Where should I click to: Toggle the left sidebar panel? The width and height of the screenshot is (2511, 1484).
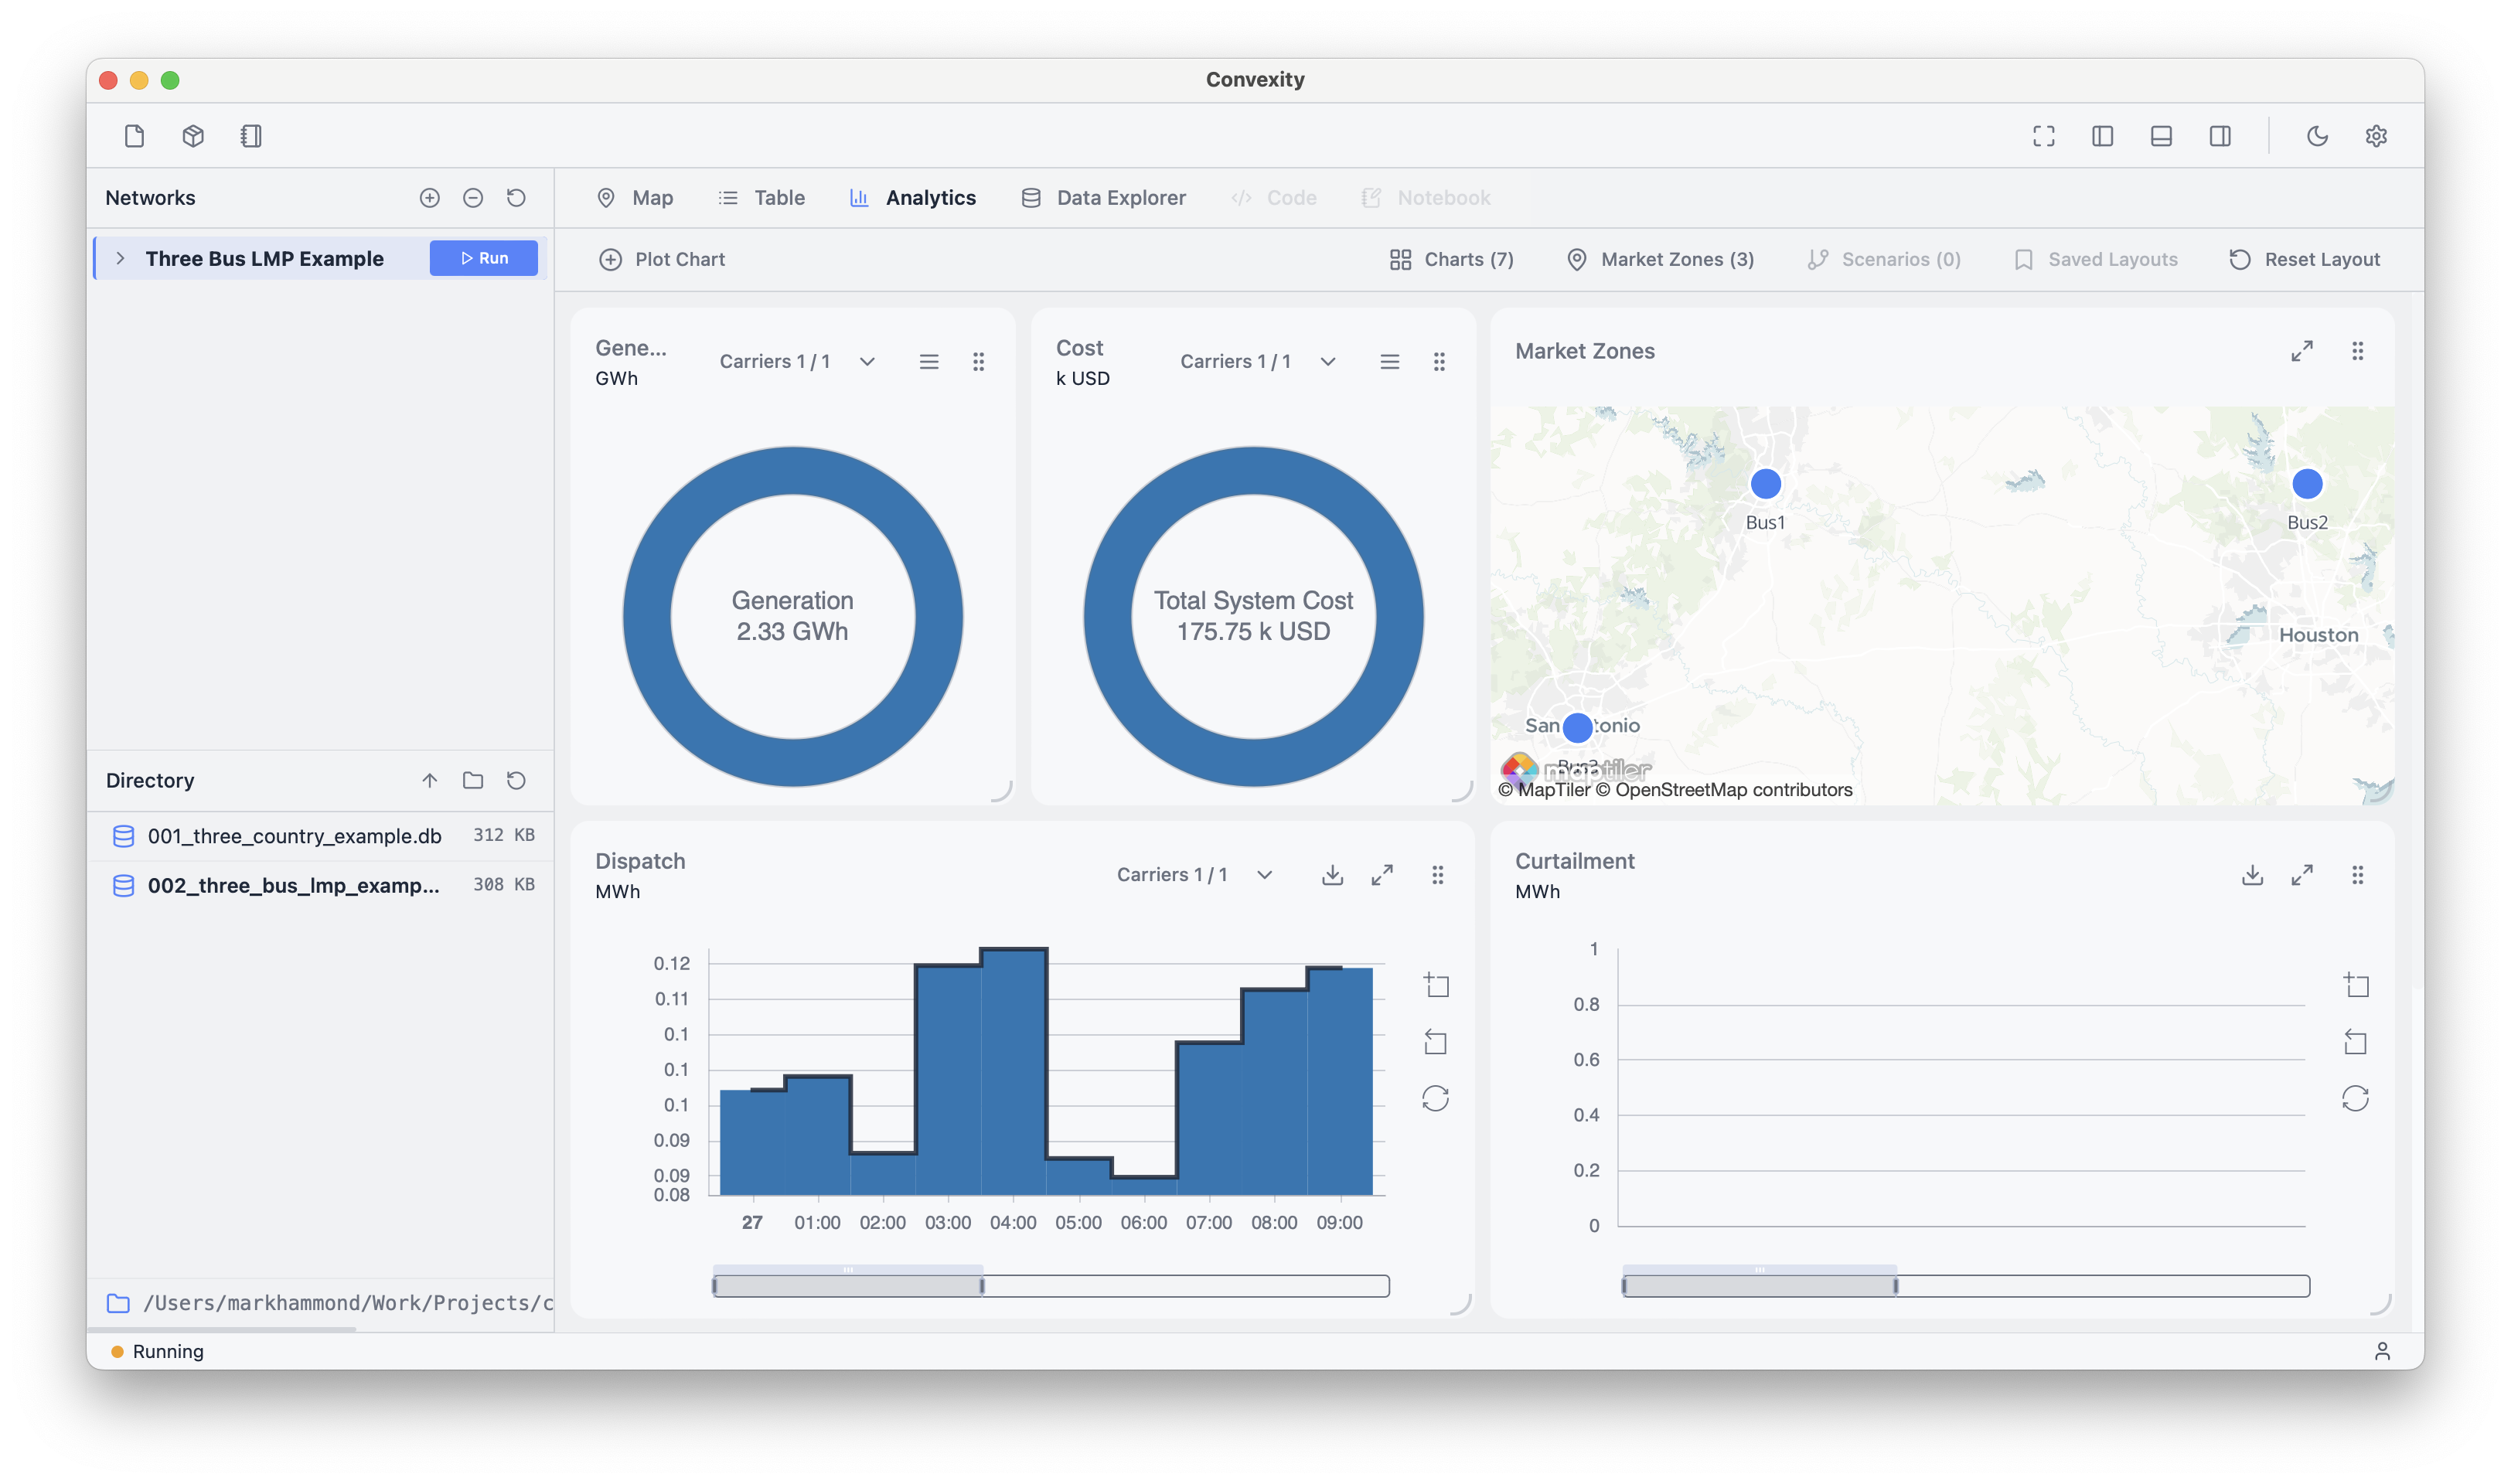pyautogui.click(x=2101, y=136)
